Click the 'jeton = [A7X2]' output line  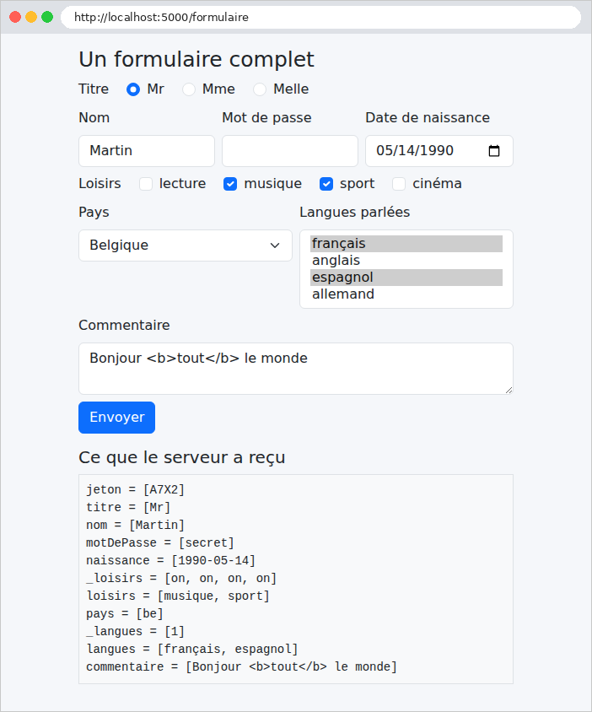coord(135,489)
